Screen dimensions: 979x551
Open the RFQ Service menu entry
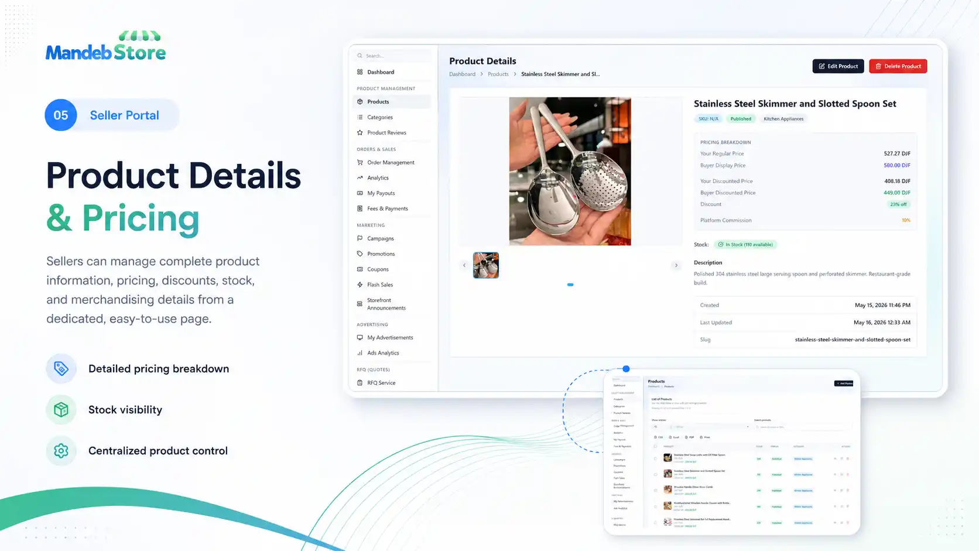coord(392,383)
